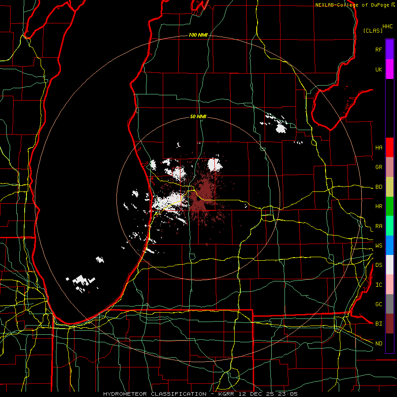The height and width of the screenshot is (397, 397).
Task: Click the UK legend label
Action: point(378,69)
